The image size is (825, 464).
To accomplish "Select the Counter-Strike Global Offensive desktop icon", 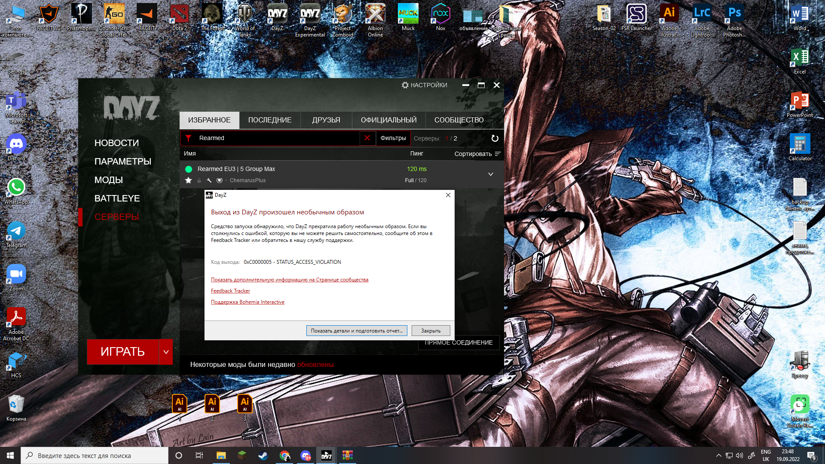I will (x=114, y=20).
